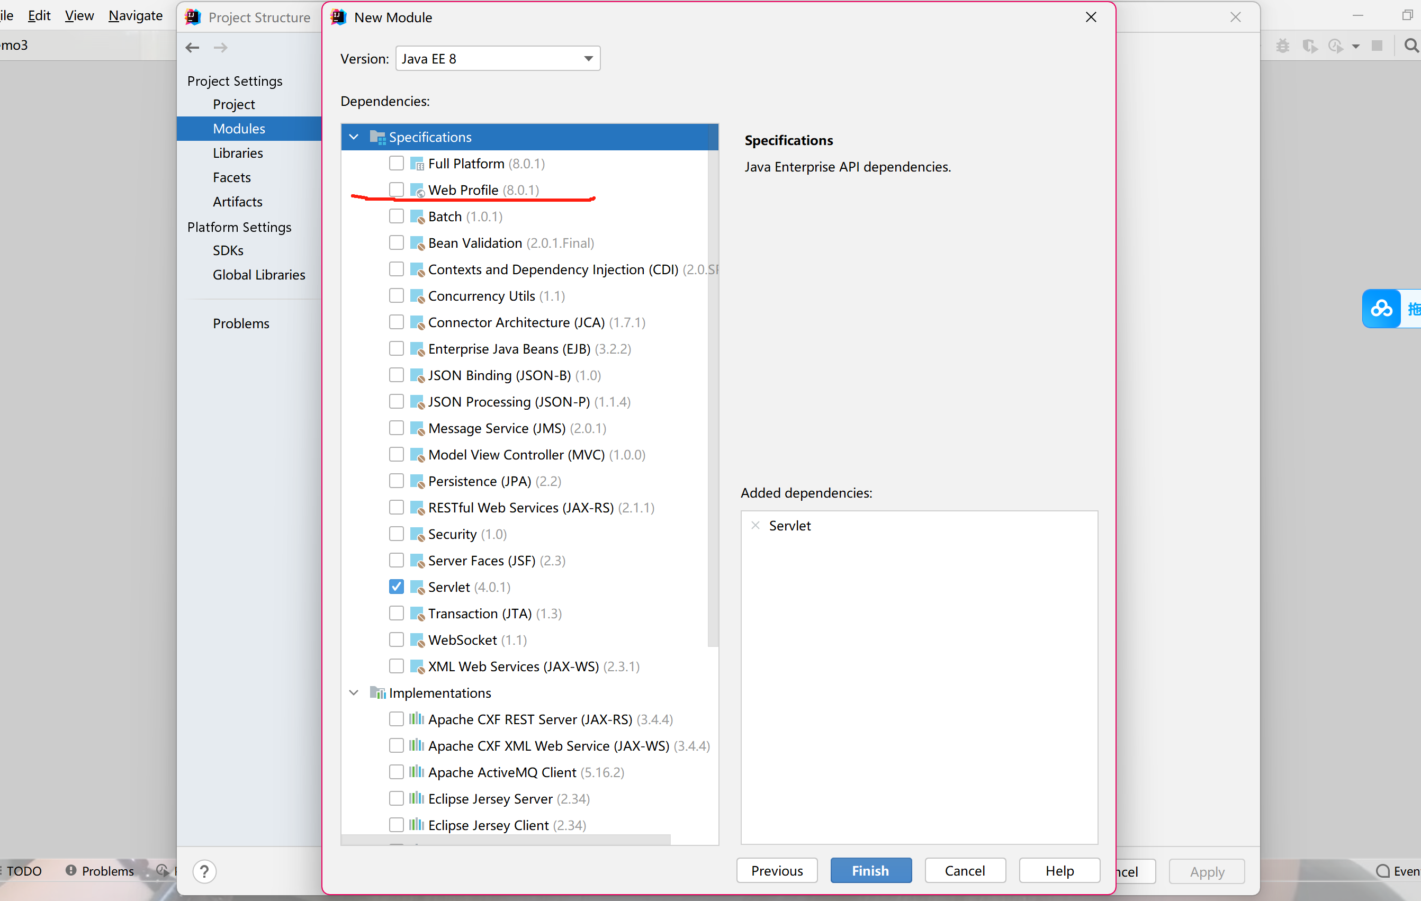This screenshot has width=1421, height=901.
Task: Uncheck the Servlet dependency checkbox
Action: click(x=397, y=587)
